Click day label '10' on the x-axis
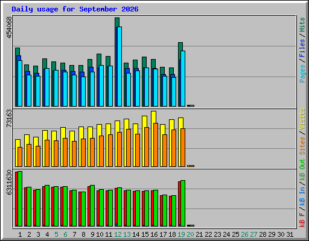 (100, 234)
